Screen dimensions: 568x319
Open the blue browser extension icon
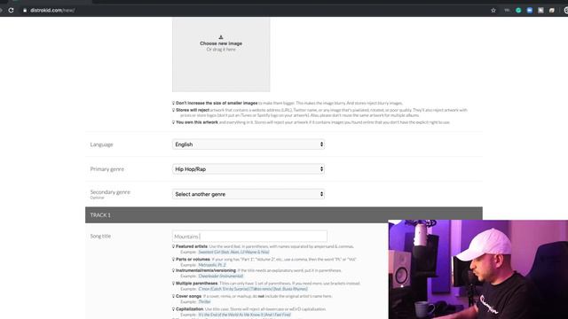click(530, 10)
